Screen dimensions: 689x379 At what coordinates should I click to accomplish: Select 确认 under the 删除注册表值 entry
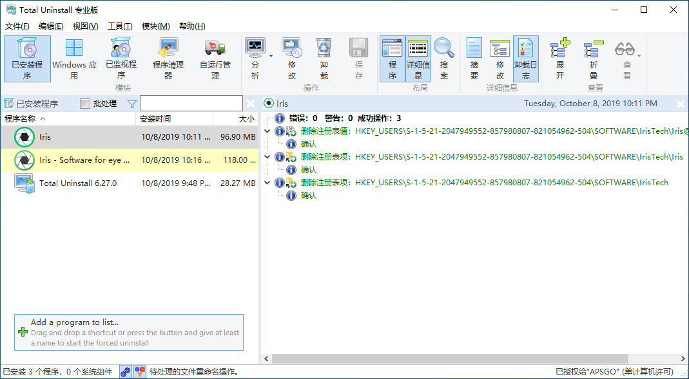(x=309, y=144)
